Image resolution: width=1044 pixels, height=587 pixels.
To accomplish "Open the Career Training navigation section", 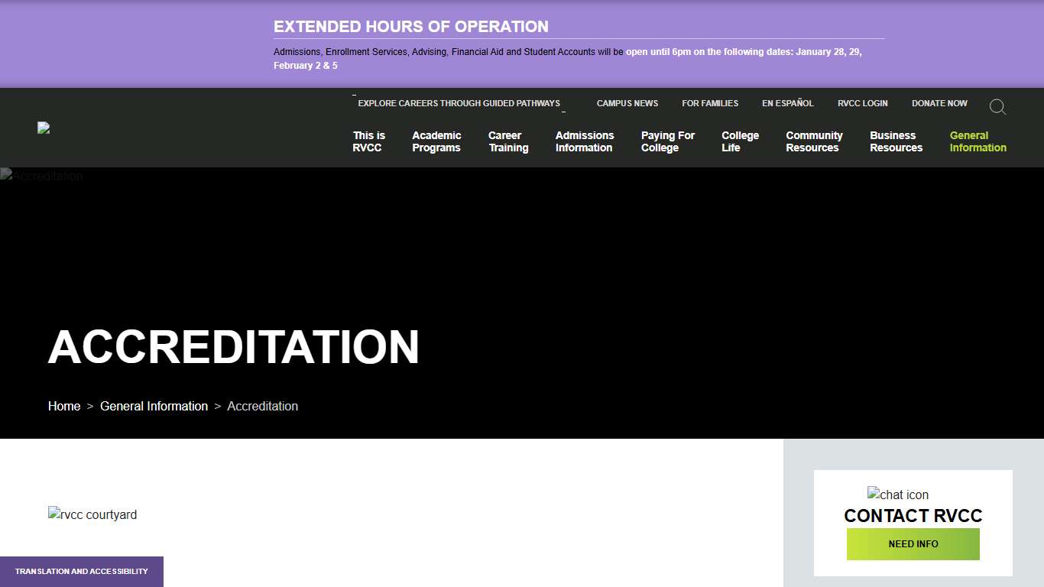I will coord(507,141).
